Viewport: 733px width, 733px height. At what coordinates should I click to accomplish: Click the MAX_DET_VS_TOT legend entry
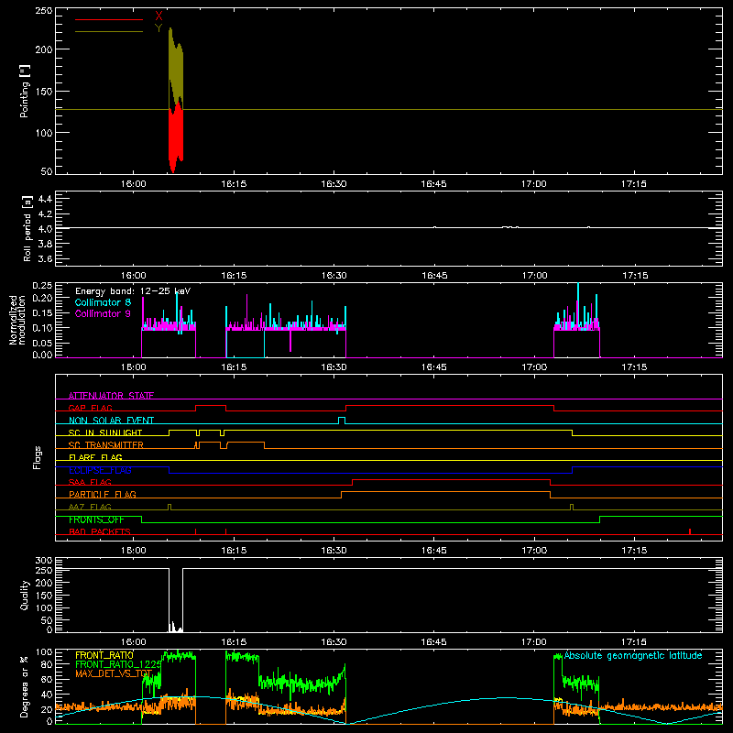coord(114,673)
